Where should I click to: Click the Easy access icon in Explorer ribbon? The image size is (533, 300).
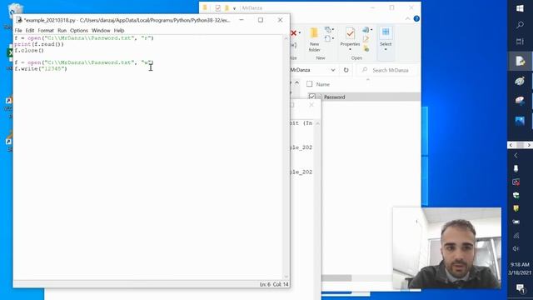[x=328, y=38]
